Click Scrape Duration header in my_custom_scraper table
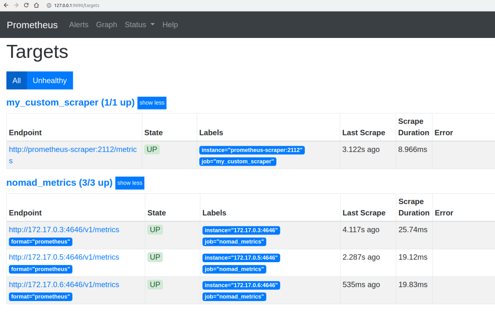Image resolution: width=495 pixels, height=320 pixels. (x=414, y=127)
